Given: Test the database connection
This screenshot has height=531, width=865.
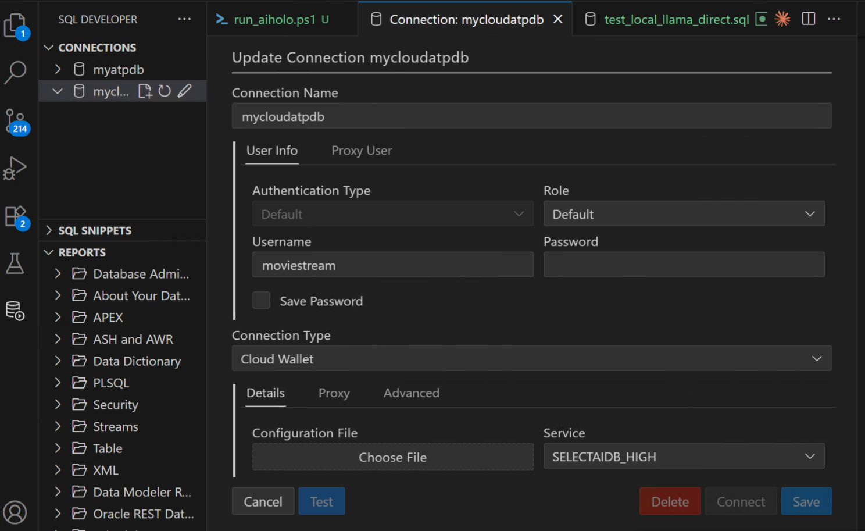Looking at the screenshot, I should [x=321, y=501].
